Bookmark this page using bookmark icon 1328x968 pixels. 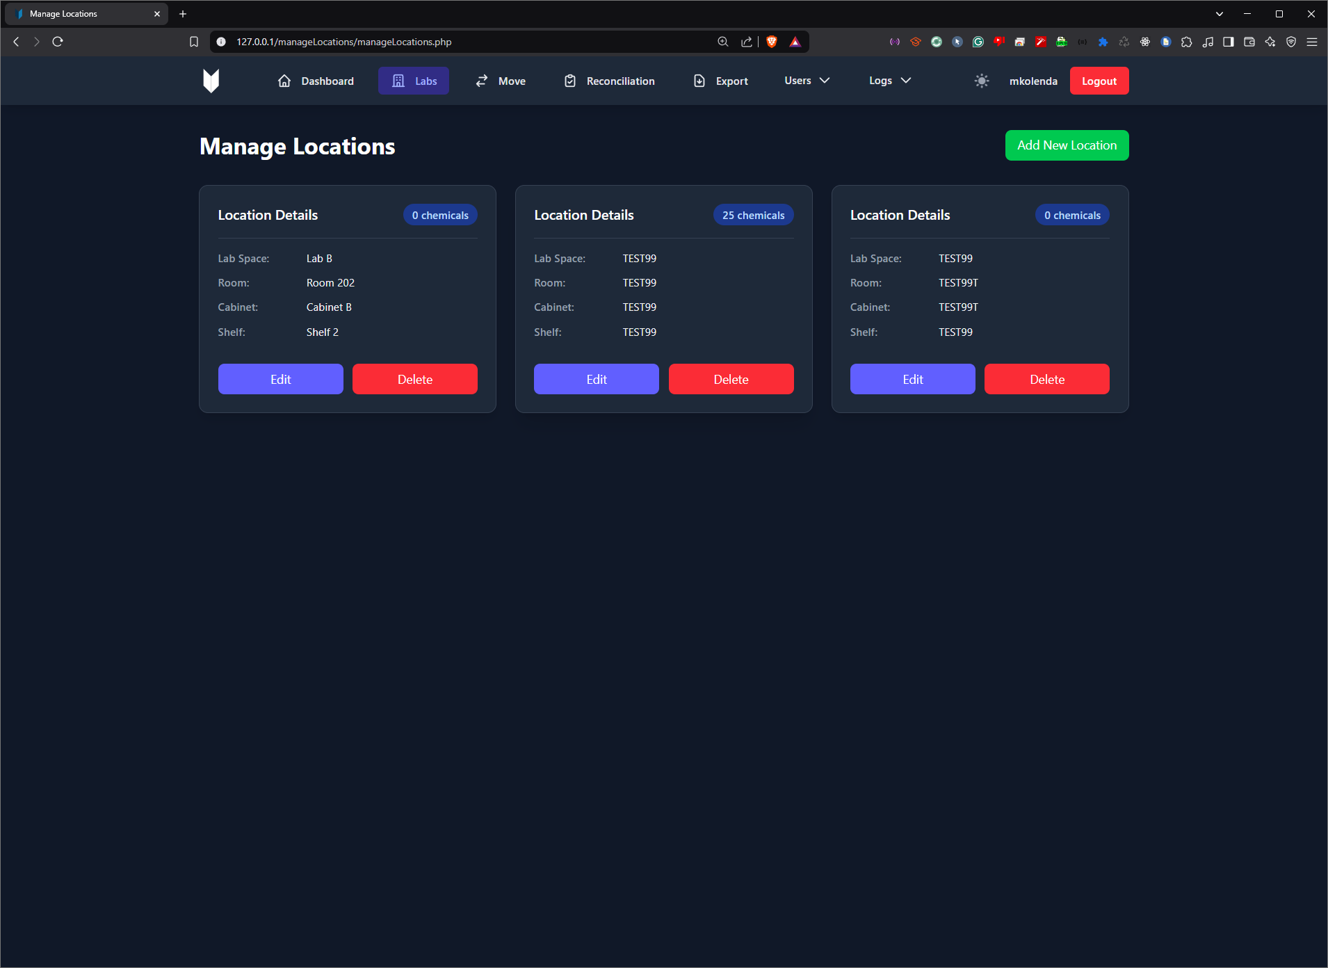pyautogui.click(x=194, y=42)
